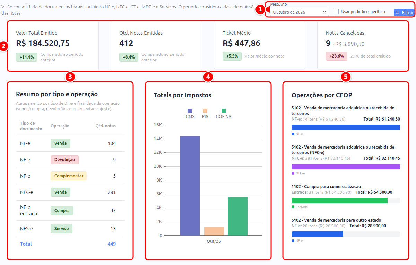
Task: Toggle the COFINS legend swatch in the chart
Action: [x=224, y=111]
